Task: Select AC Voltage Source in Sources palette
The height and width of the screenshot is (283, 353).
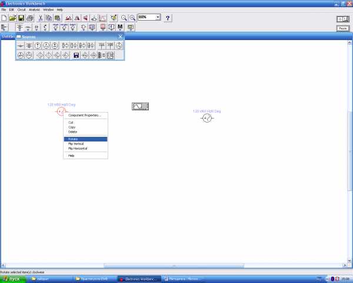Action: click(x=46, y=46)
